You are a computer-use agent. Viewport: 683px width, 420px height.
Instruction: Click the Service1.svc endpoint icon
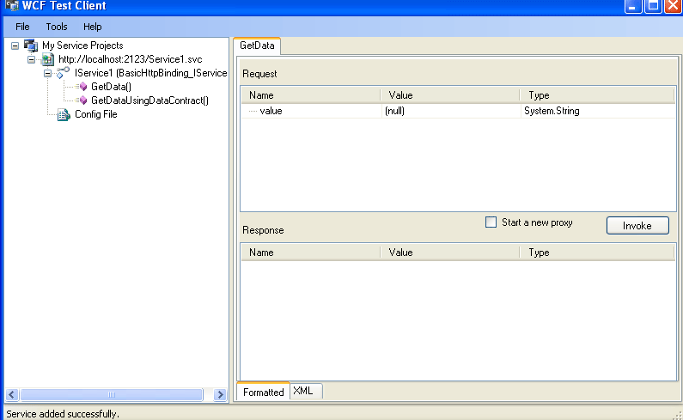(47, 59)
